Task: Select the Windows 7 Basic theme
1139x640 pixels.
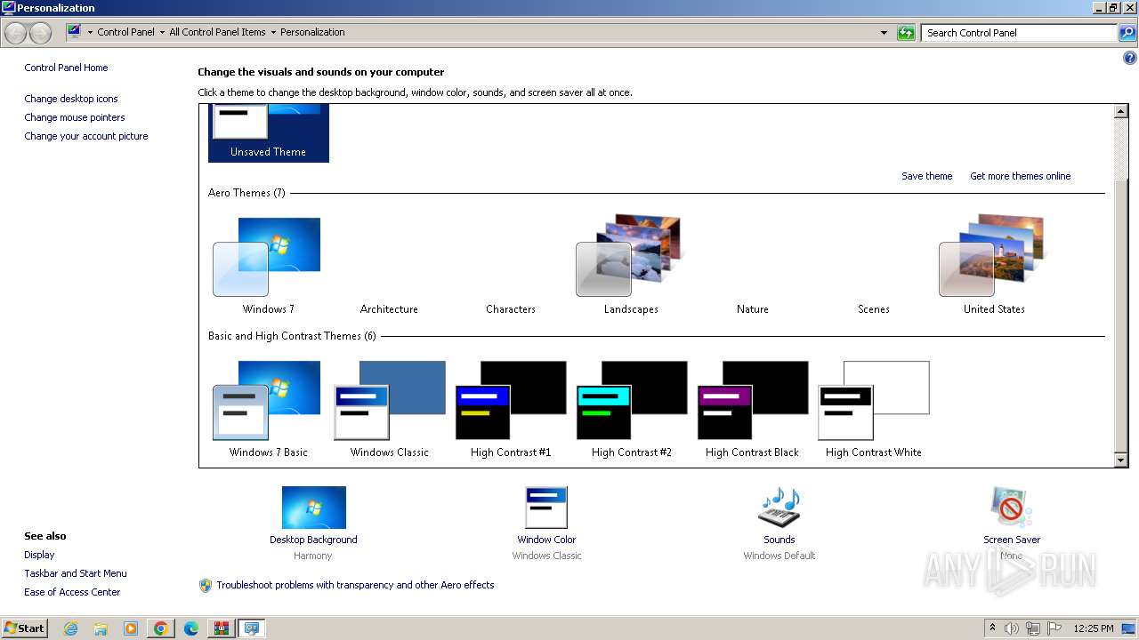Action: coord(268,400)
